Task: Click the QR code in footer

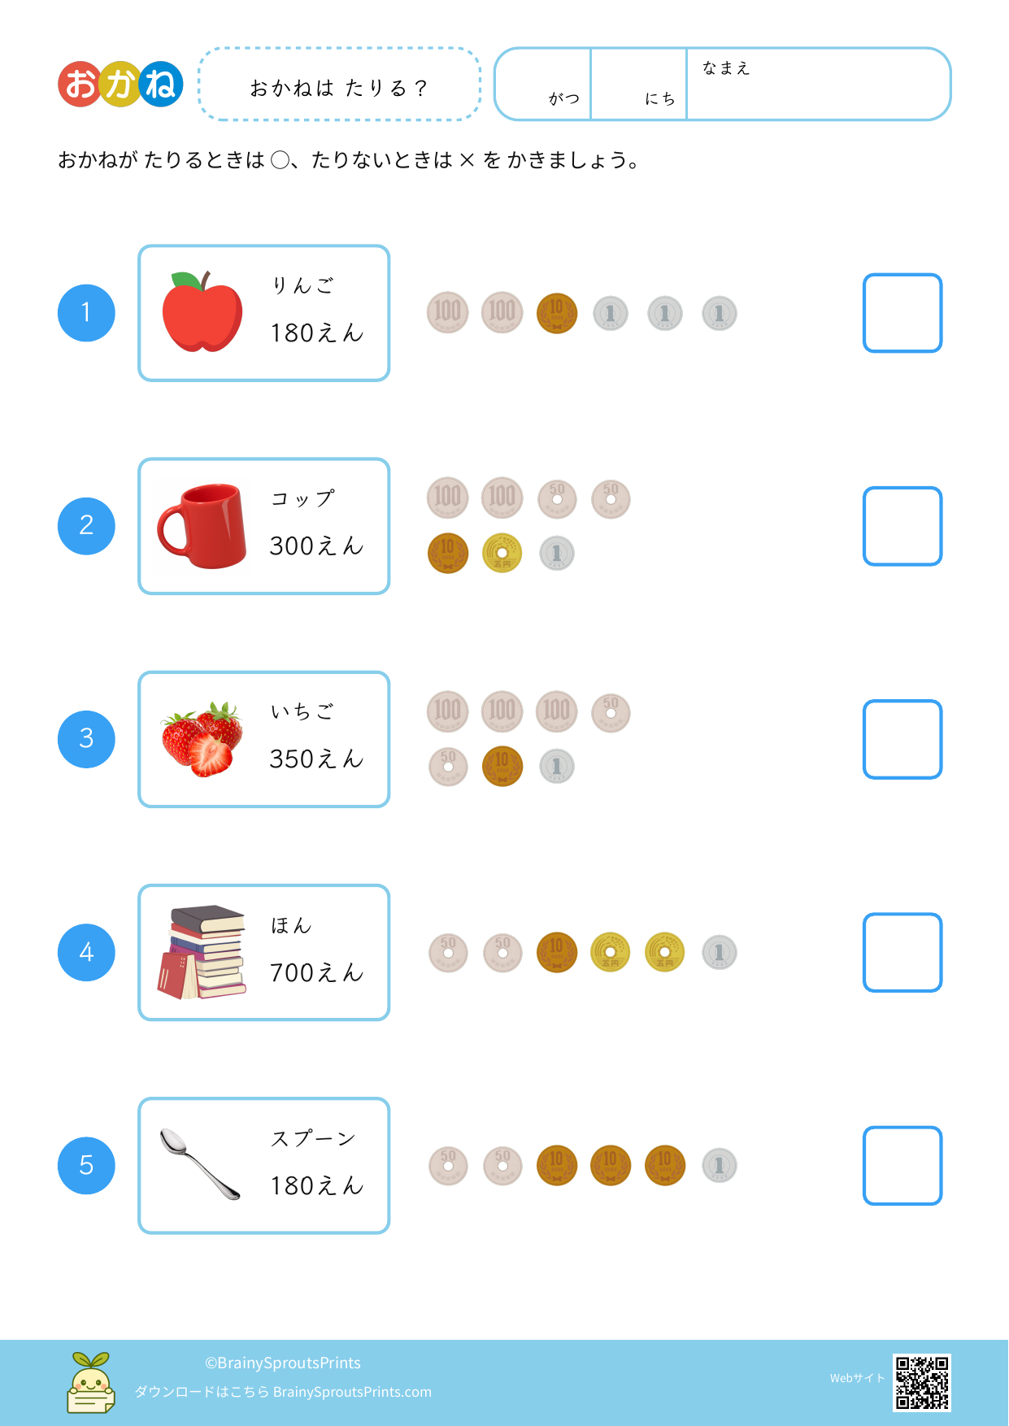Action: 921,1382
